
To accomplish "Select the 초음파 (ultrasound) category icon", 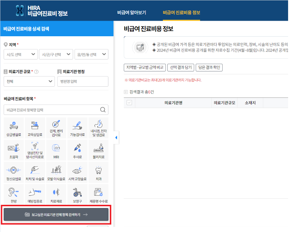I will coord(13,152).
